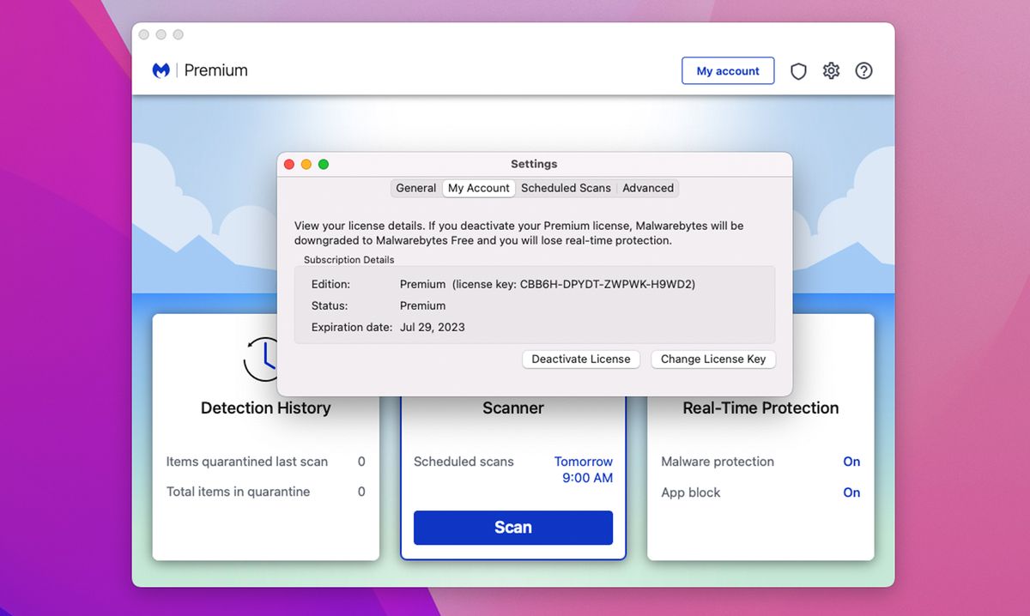Click the total items in quarantine count
Screen dimensions: 1030x616
362,492
